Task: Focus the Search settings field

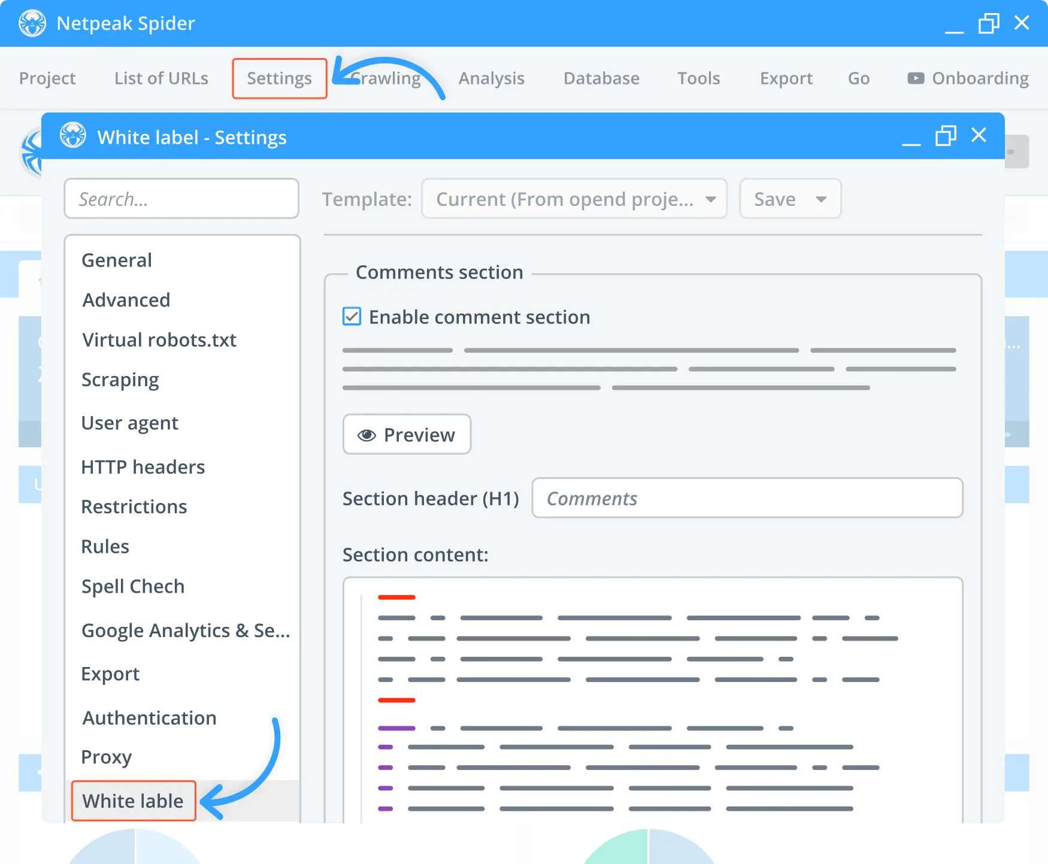Action: pos(181,199)
